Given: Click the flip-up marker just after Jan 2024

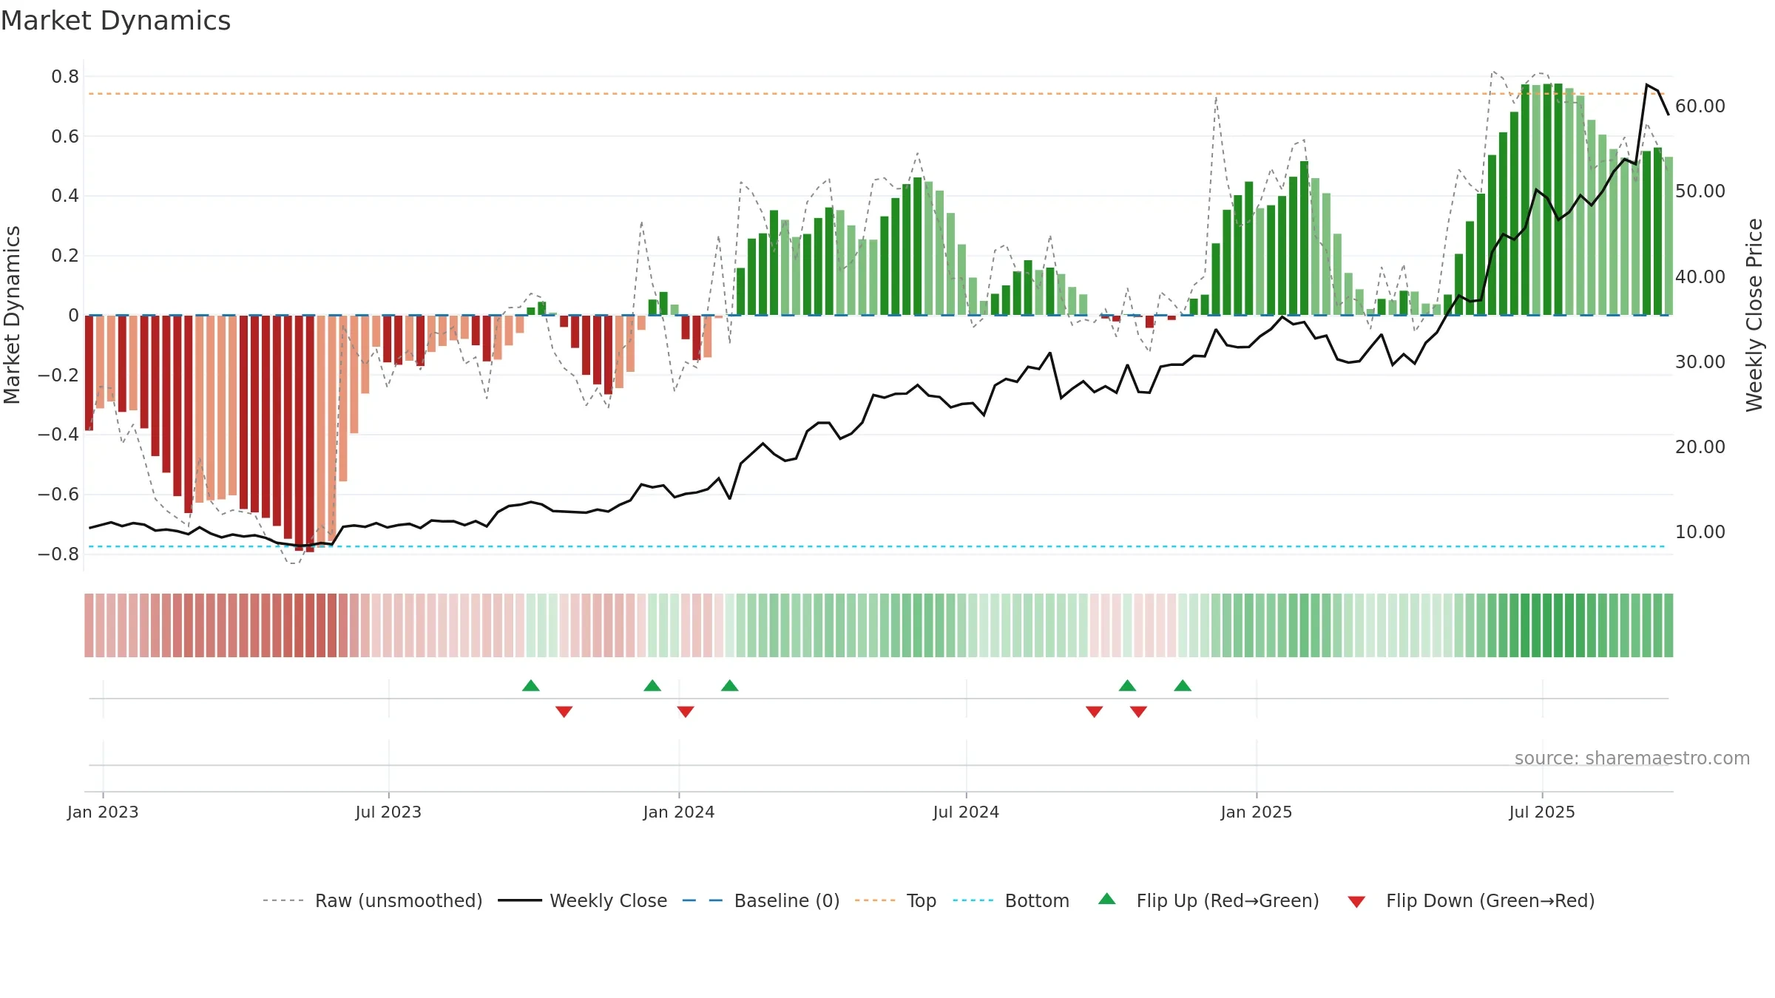Looking at the screenshot, I should coord(730,685).
